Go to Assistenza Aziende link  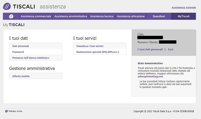point(184,8)
